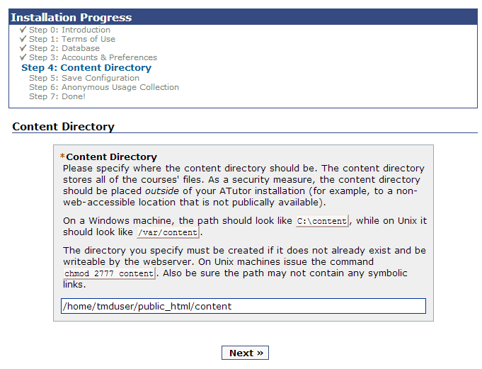Click the current Step 4: Content Directory item
The image size is (482, 369).
(86, 68)
